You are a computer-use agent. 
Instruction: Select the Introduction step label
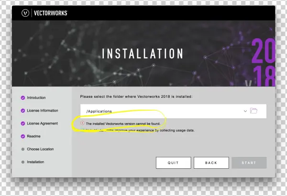click(x=36, y=98)
